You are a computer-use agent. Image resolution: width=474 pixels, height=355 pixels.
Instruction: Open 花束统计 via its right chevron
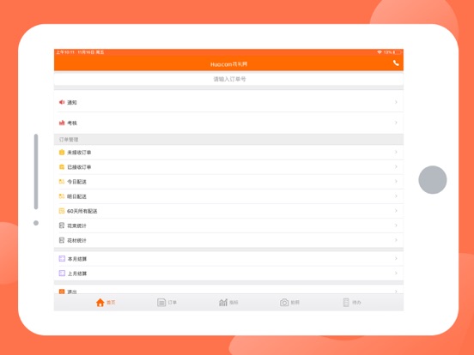coord(396,226)
